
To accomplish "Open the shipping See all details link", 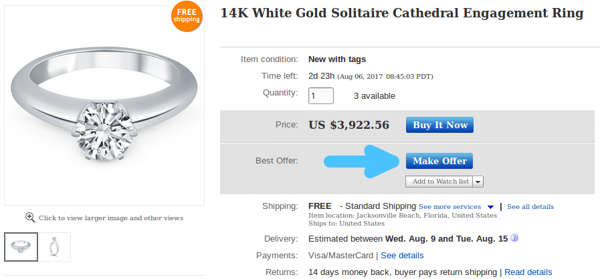I will tap(530, 207).
